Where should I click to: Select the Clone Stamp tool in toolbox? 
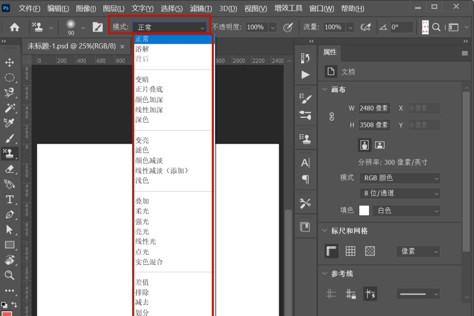coord(9,154)
